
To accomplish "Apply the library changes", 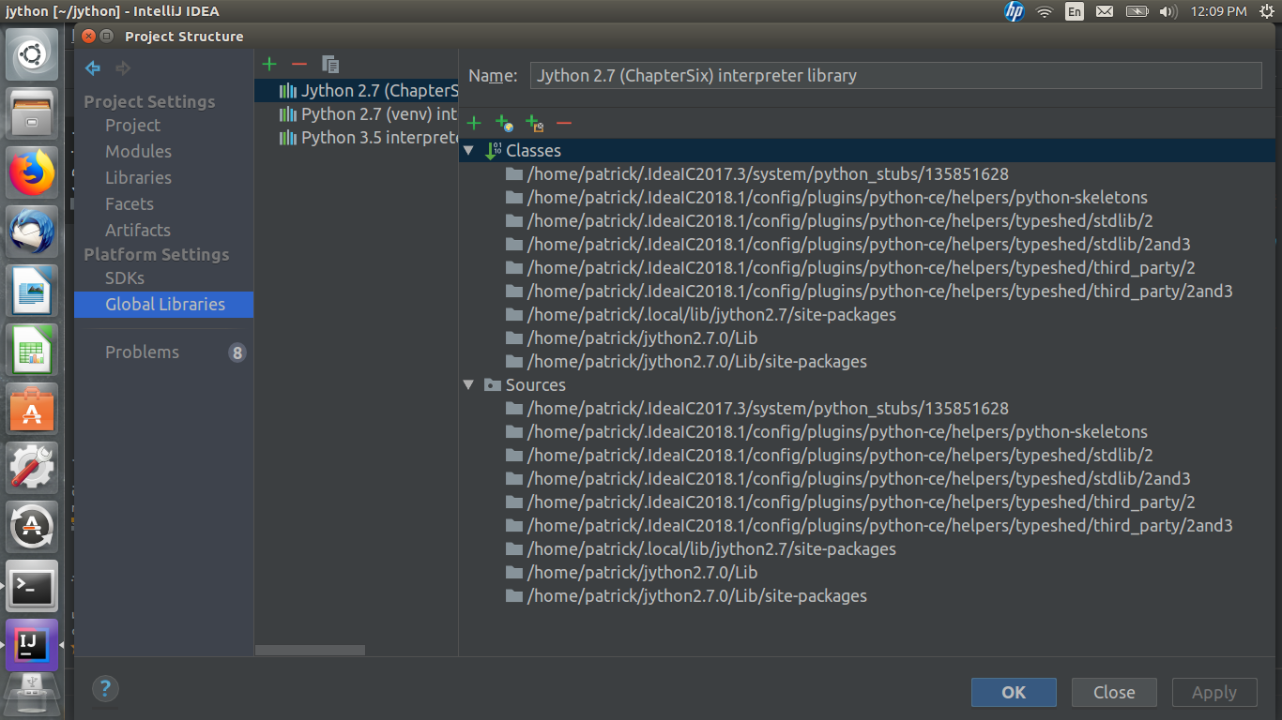I will pyautogui.click(x=1213, y=692).
